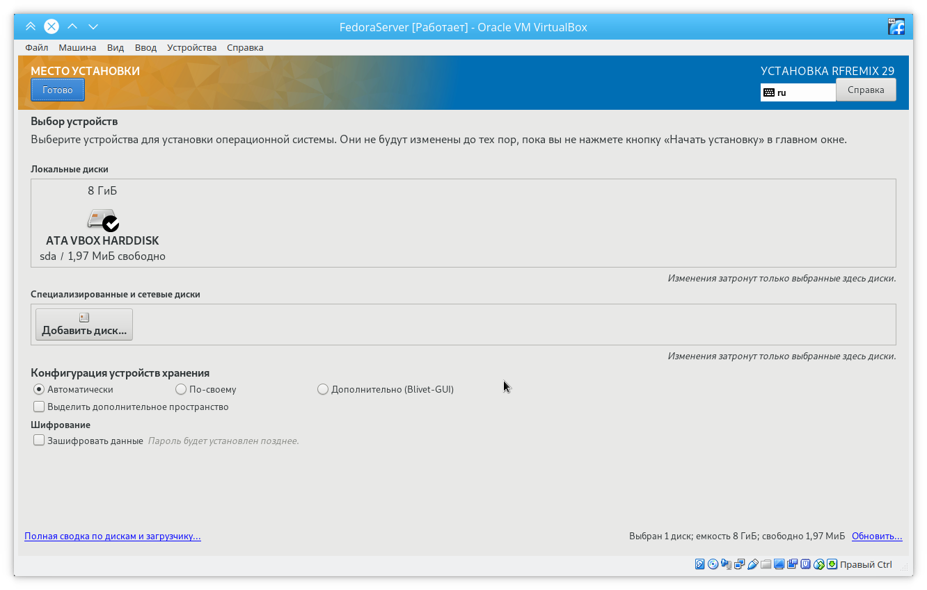Click the shared folders status icon

tap(766, 564)
